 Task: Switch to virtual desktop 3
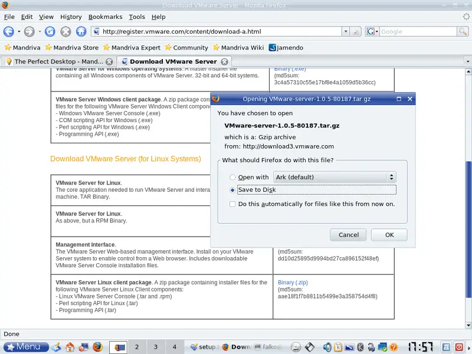pos(156,347)
